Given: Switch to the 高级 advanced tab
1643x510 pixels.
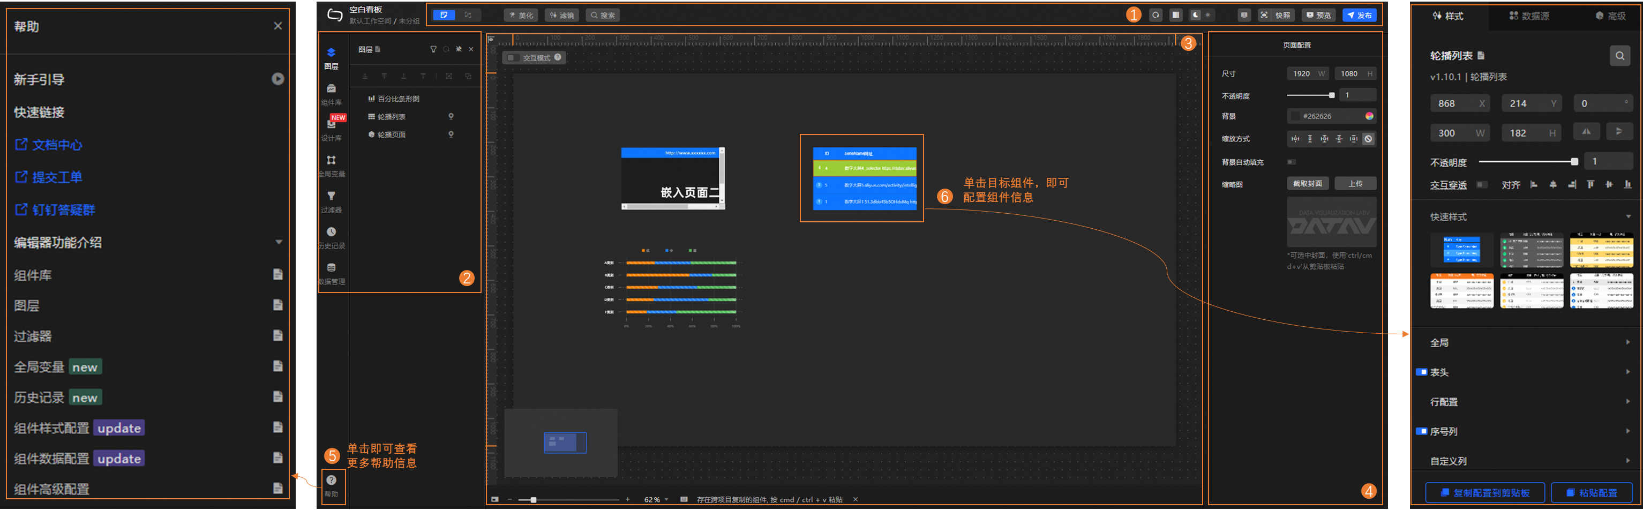Looking at the screenshot, I should tap(1610, 16).
